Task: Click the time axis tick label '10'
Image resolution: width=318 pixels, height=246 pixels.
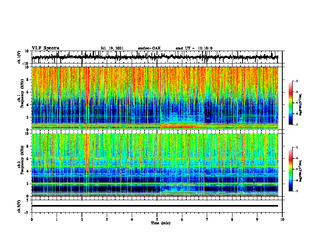Action: [282, 219]
